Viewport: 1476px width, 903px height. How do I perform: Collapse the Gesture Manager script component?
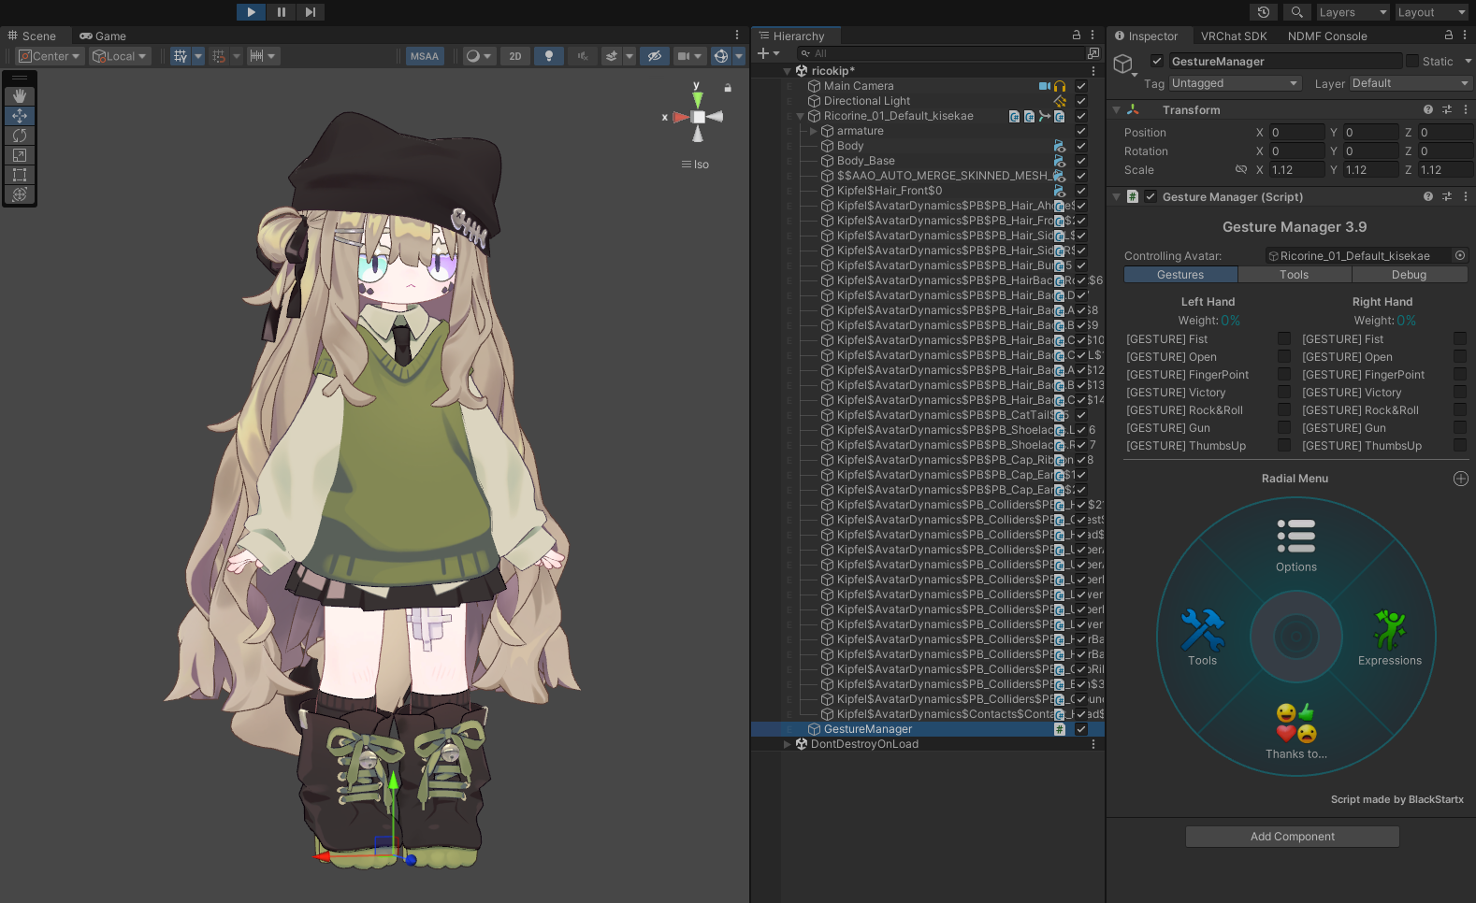click(x=1116, y=197)
